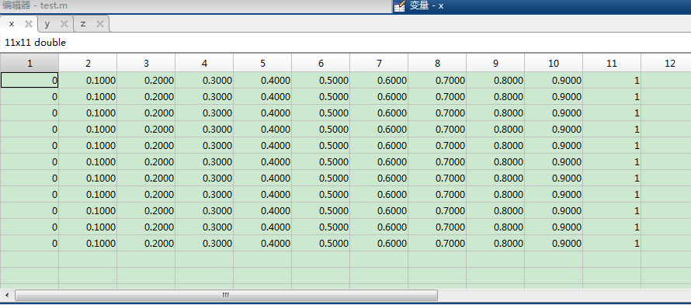691x305 pixels.
Task: Close the y variable tab
Action: [64, 24]
